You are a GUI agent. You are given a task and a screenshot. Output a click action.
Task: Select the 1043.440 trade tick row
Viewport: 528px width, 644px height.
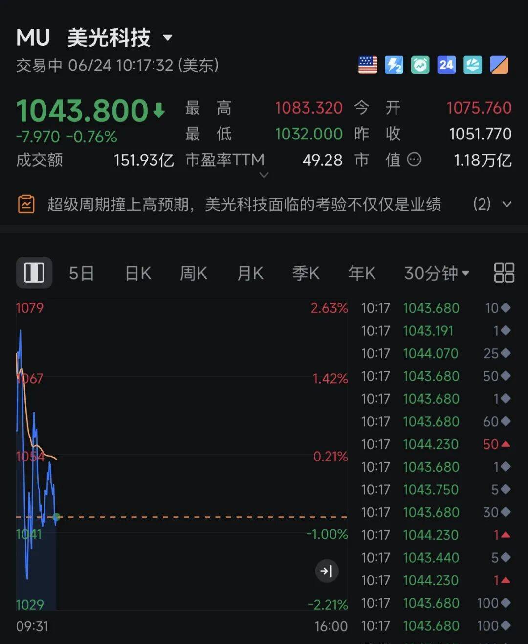point(436,557)
